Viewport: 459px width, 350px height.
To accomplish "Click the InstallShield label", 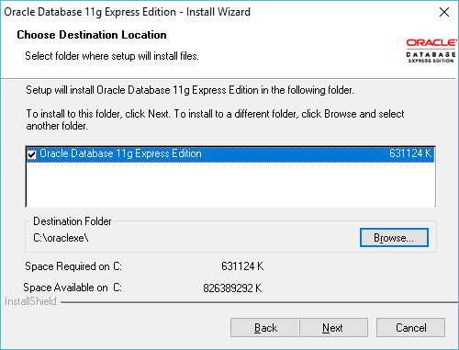I will pos(30,301).
